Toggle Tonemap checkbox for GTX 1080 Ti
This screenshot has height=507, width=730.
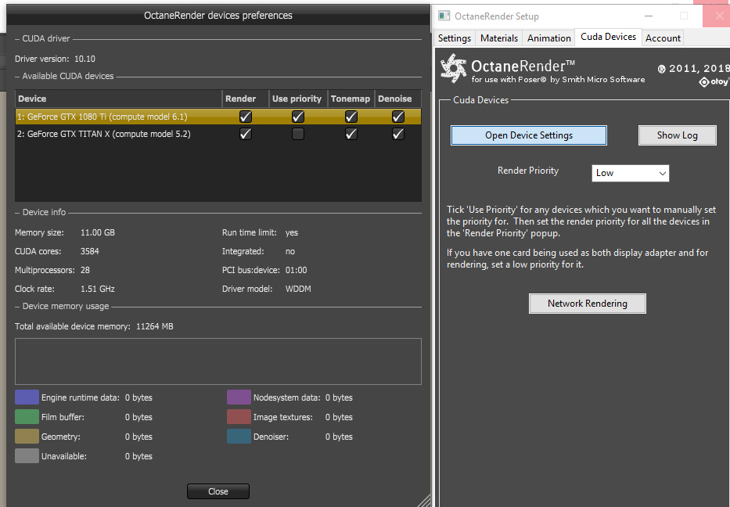[351, 117]
